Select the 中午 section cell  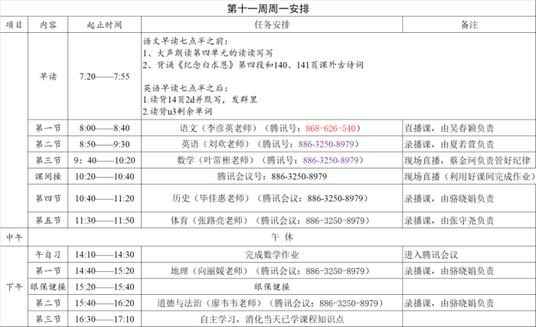14,237
